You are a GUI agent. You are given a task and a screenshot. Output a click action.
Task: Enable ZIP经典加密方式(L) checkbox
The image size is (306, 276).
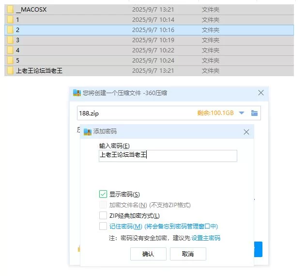[103, 215]
